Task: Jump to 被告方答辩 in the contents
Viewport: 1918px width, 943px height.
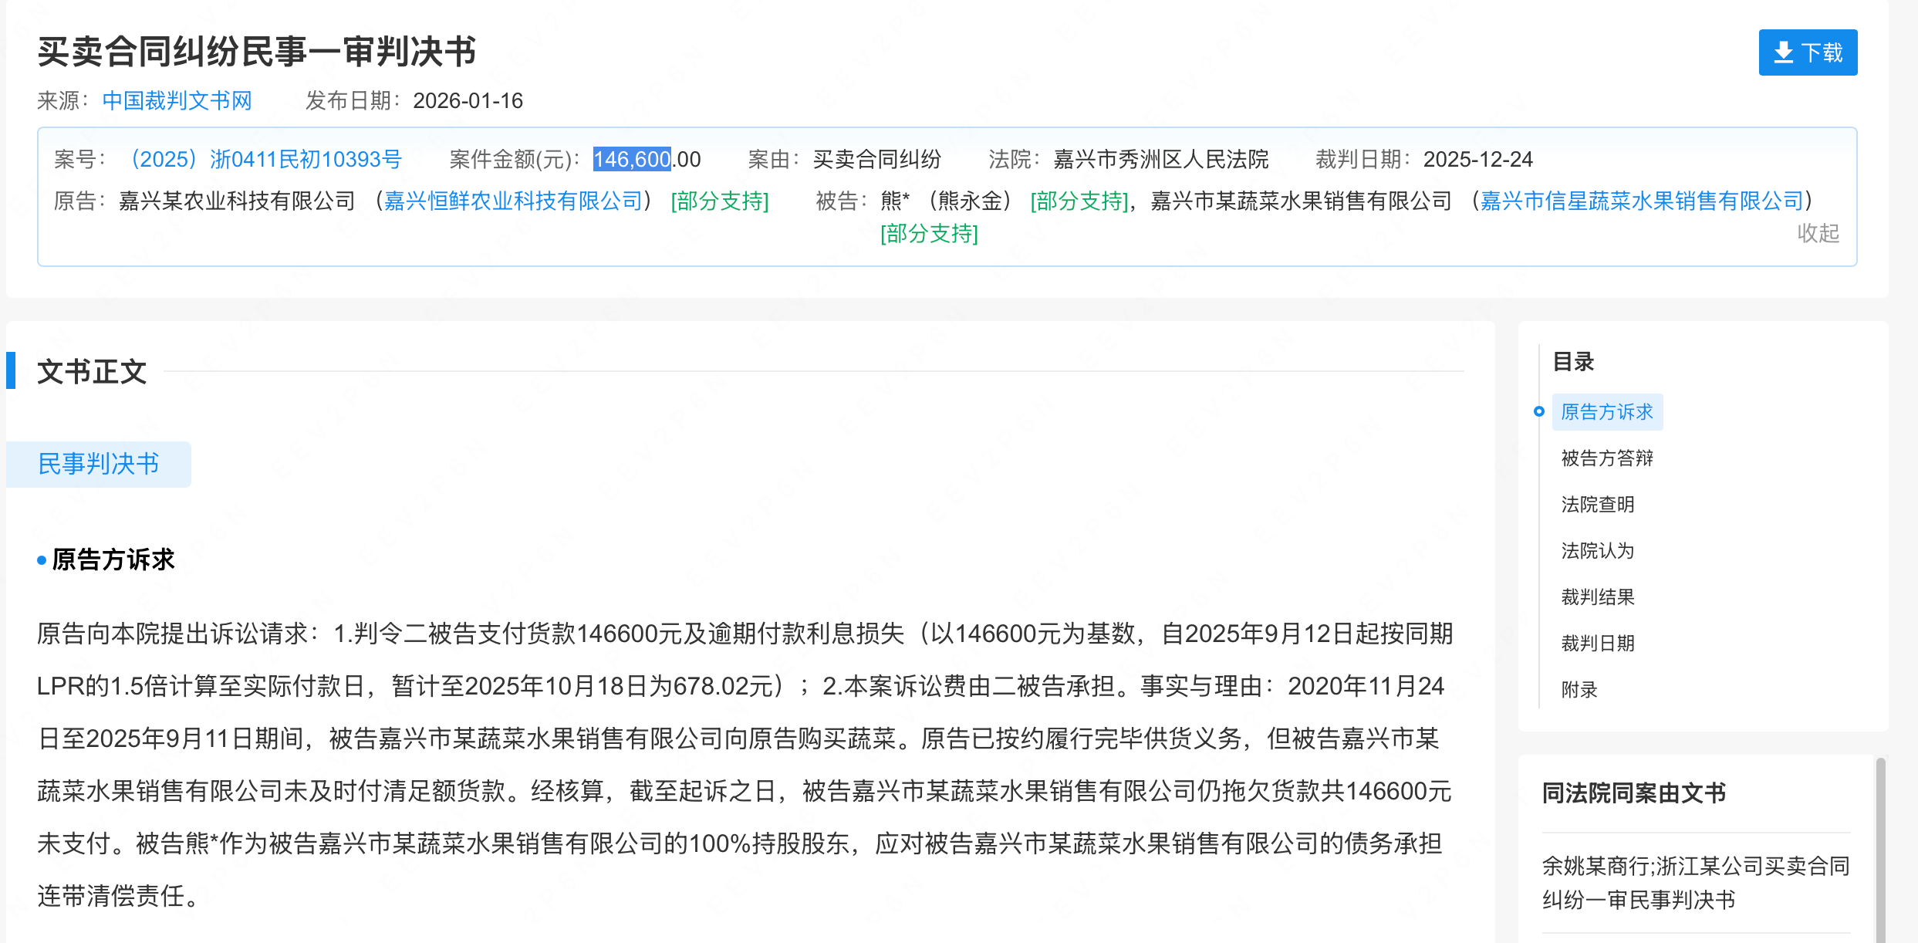Action: [x=1606, y=458]
